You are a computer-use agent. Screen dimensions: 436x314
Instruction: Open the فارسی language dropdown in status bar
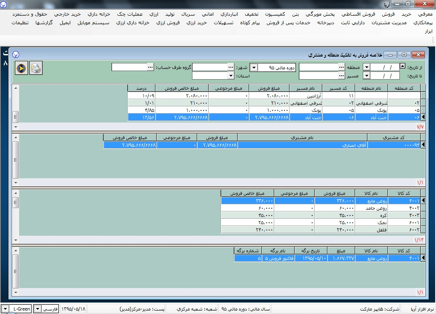pyautogui.click(x=37, y=309)
